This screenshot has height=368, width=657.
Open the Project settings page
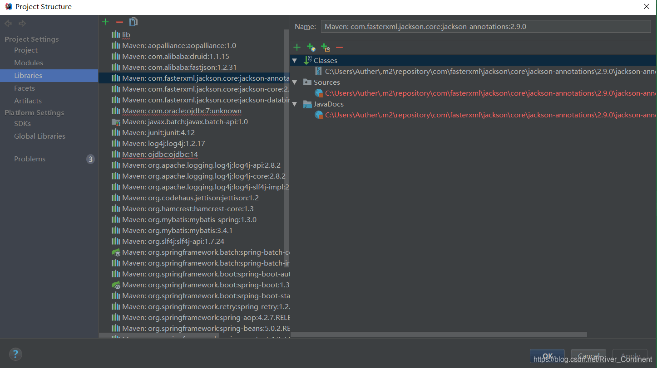click(x=26, y=50)
